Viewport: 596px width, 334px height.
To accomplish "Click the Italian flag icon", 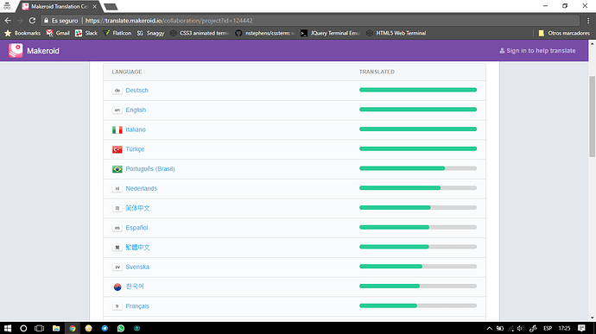I will point(117,130).
